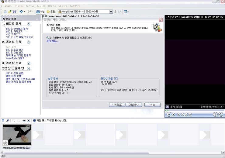The image size is (225, 158).
Task: Toggle the 작업 tasks pane button
Action: (x=41, y=12)
